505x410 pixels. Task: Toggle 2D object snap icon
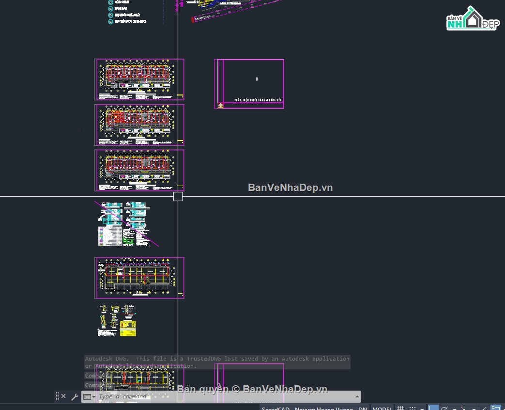coord(496,408)
